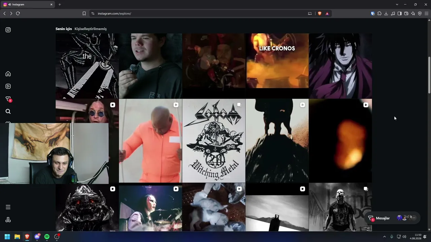The image size is (431, 242).
Task: Open Brave Rewards triangle icon
Action: point(327,13)
